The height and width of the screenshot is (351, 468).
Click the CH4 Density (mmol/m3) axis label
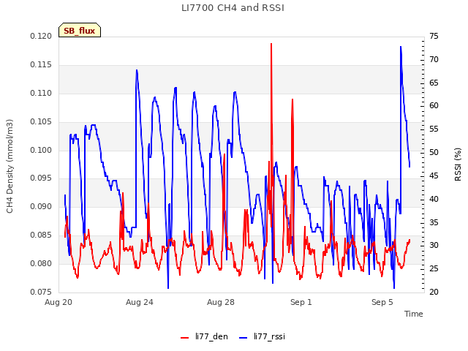[x=10, y=166]
